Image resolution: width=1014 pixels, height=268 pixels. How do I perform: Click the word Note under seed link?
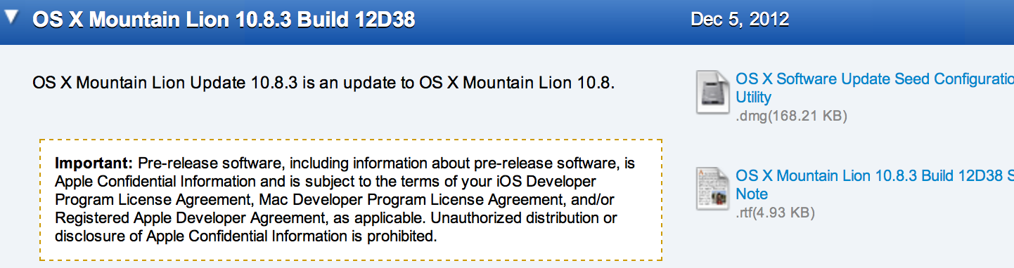coord(752,194)
